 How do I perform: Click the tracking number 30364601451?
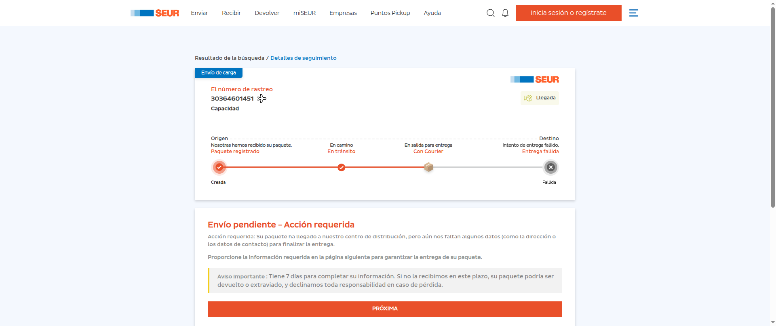point(232,99)
